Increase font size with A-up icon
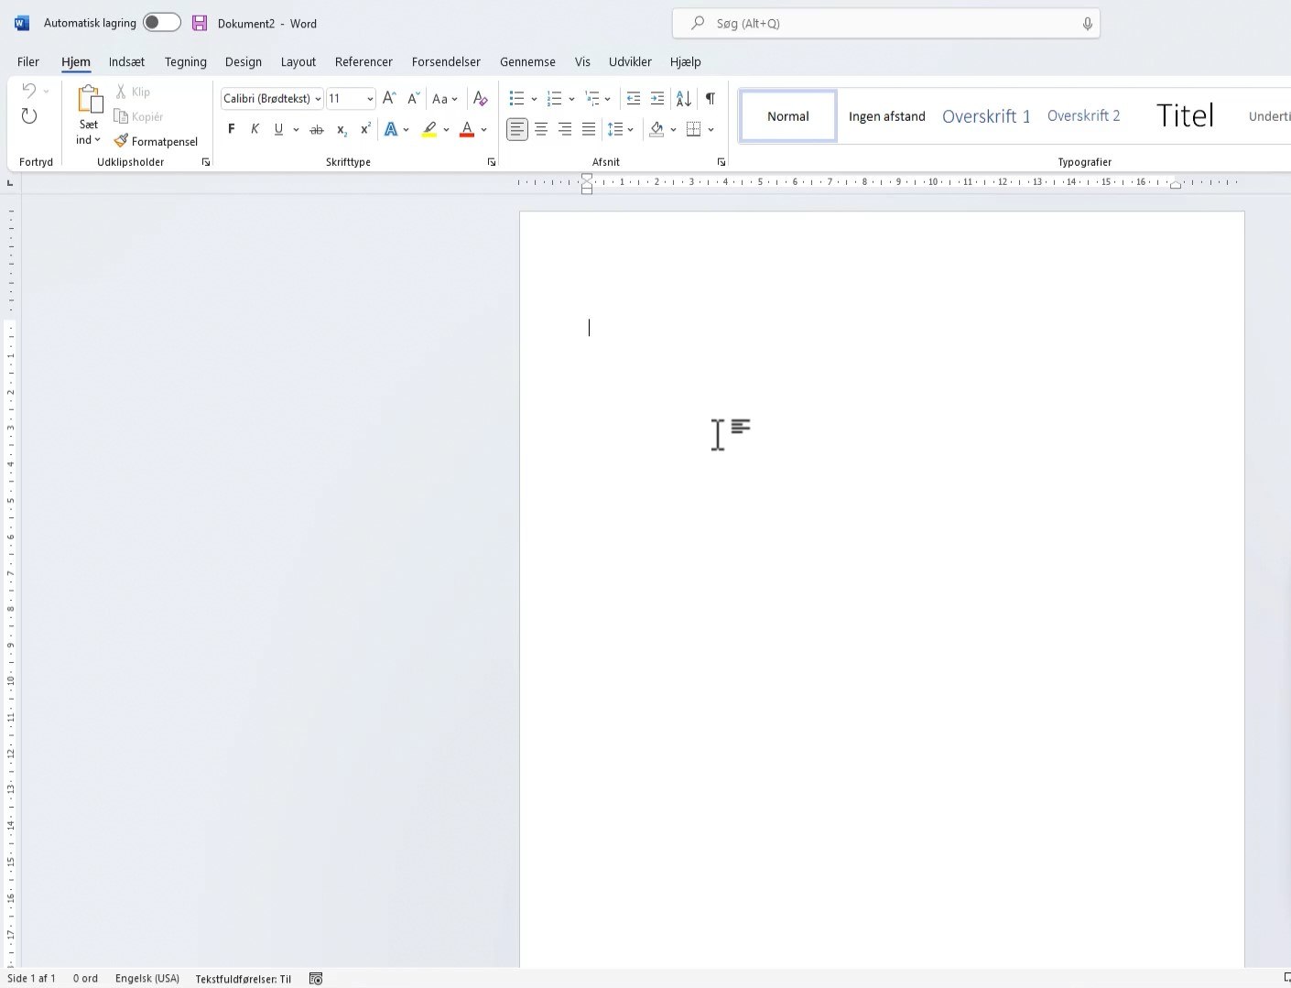 [x=389, y=98]
